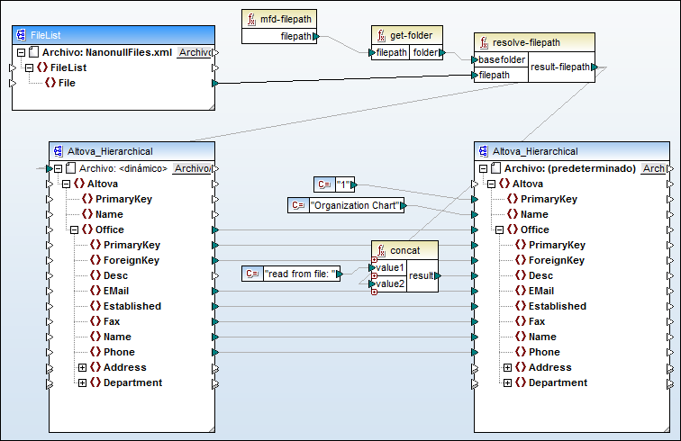
Task: Click the "read from file:" constant icon
Action: coord(251,274)
